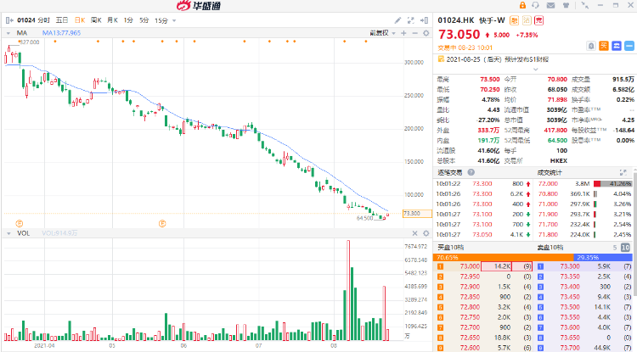Collapse left panel icon beside 01024
The image size is (637, 352).
point(9,20)
